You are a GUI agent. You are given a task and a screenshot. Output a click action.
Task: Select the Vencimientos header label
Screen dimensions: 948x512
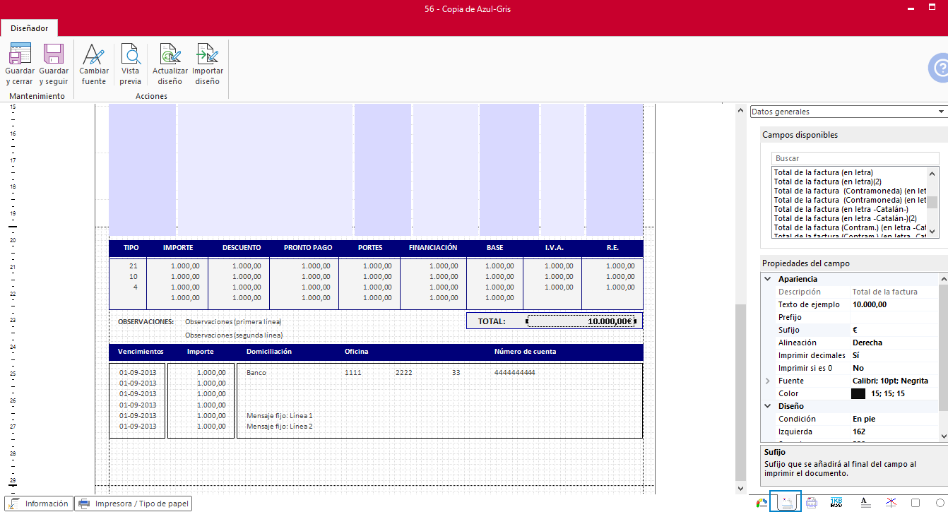tap(141, 351)
